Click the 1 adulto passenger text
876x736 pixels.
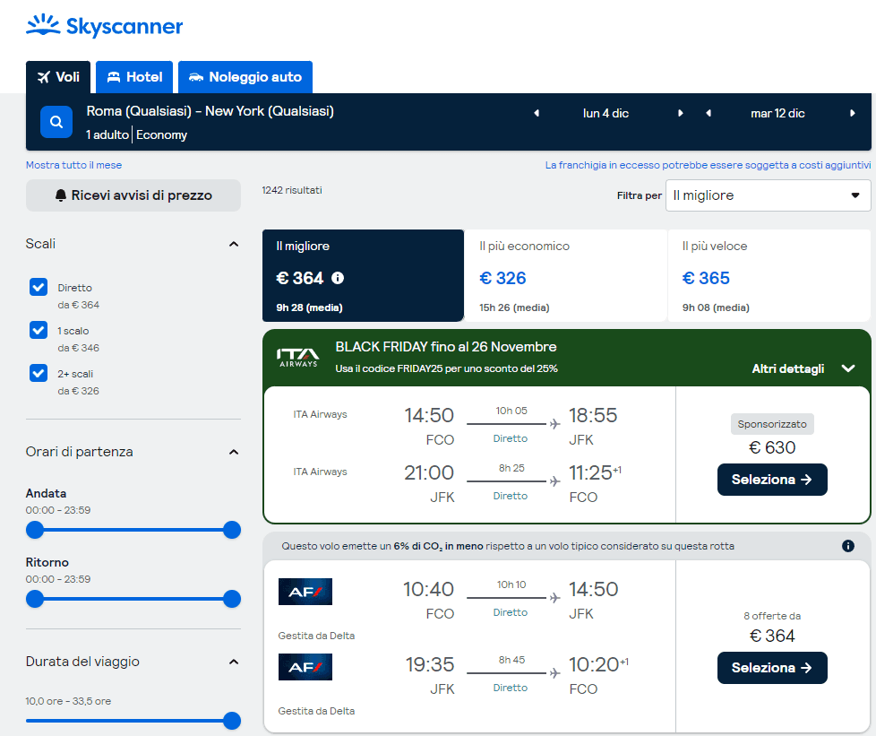pos(107,134)
